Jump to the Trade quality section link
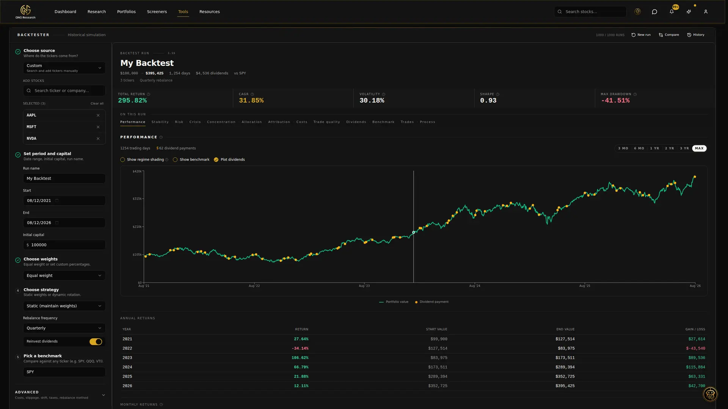Image resolution: width=728 pixels, height=409 pixels. [x=326, y=122]
